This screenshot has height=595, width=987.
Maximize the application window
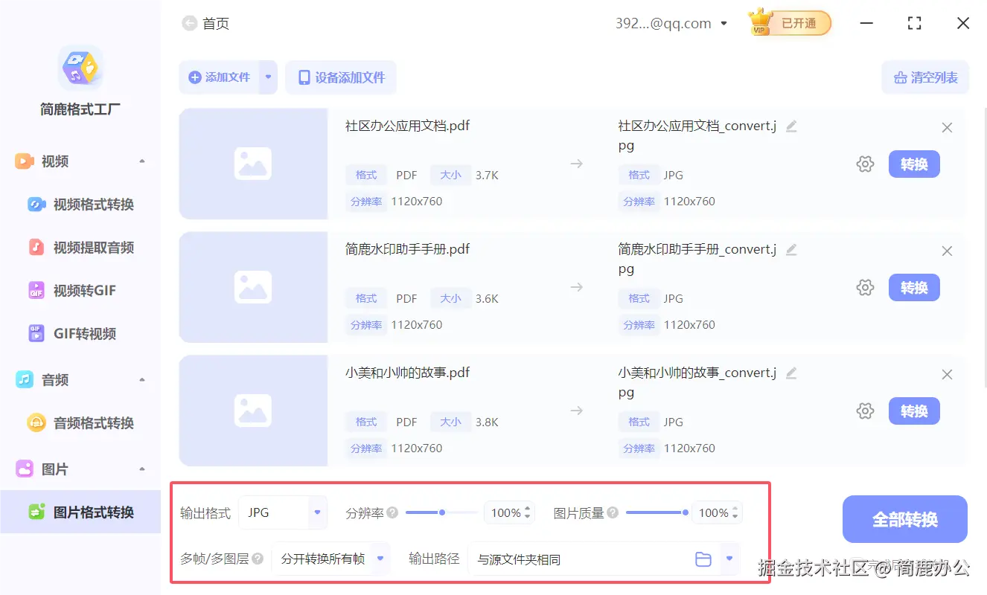(915, 24)
